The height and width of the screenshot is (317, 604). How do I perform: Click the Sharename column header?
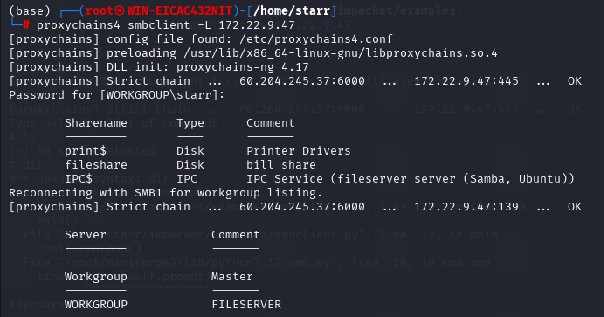click(x=96, y=123)
